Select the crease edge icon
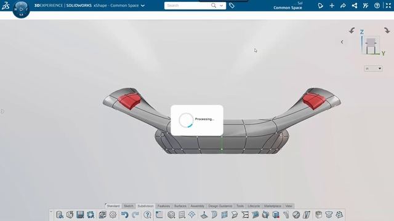 click(x=235, y=215)
